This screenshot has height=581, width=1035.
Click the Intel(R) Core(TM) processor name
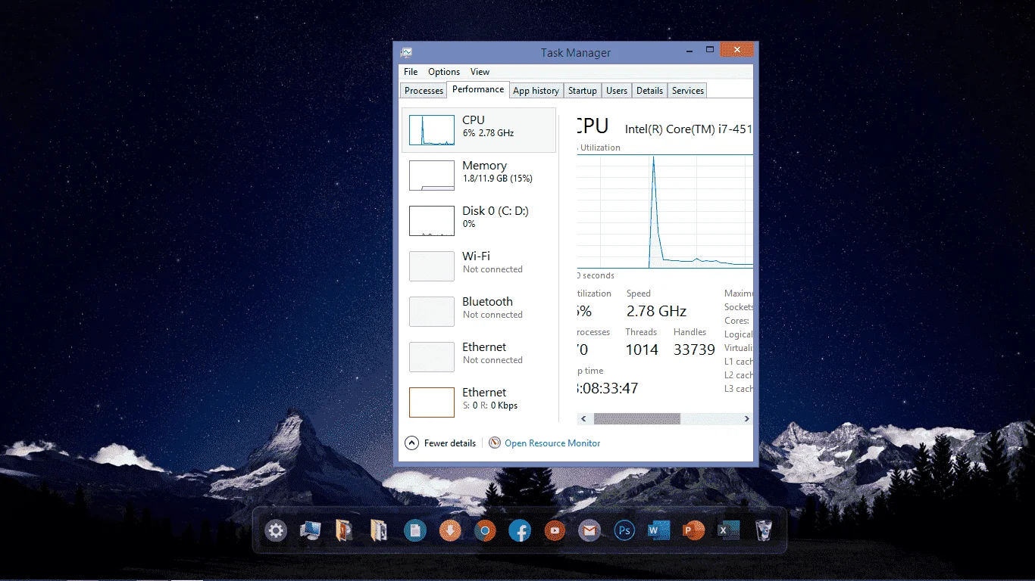pos(688,129)
